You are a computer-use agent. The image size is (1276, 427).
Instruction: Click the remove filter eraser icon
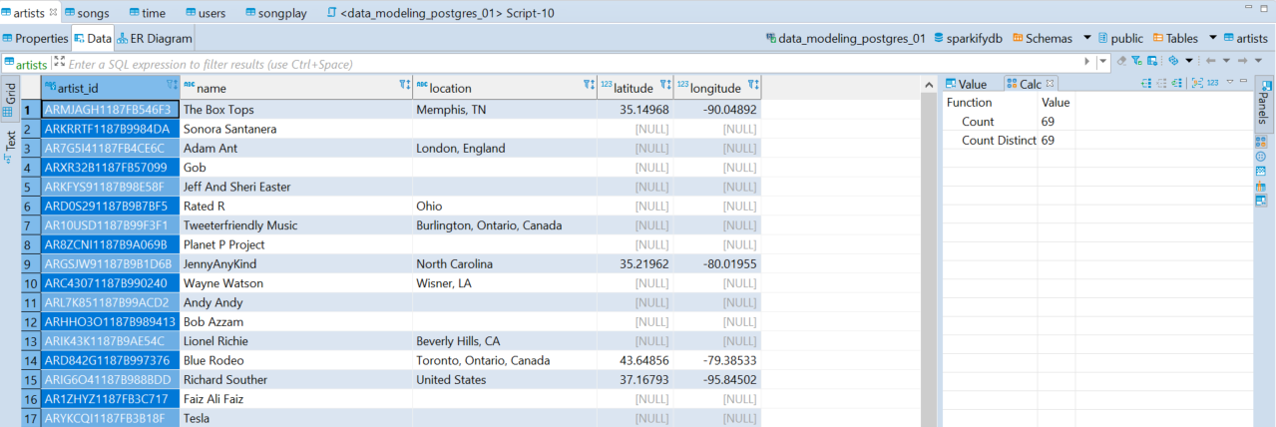point(1123,62)
